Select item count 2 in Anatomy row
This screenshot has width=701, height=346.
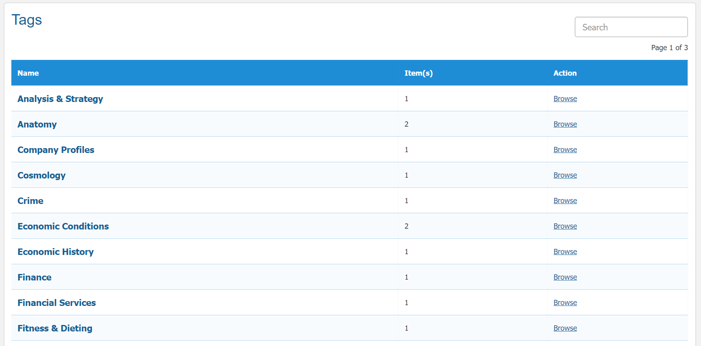pos(406,124)
